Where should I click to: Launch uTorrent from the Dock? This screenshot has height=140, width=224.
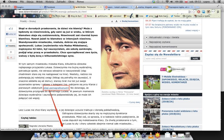point(137,135)
